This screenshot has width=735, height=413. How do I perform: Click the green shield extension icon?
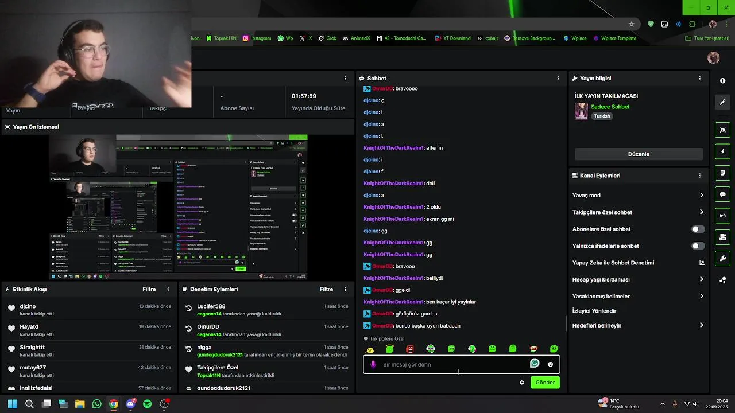coord(651,24)
